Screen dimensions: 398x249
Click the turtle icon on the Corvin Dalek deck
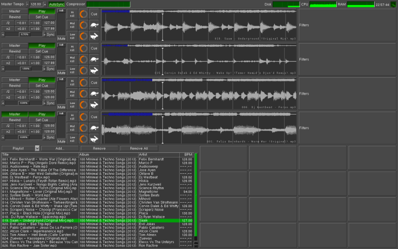[94, 59]
